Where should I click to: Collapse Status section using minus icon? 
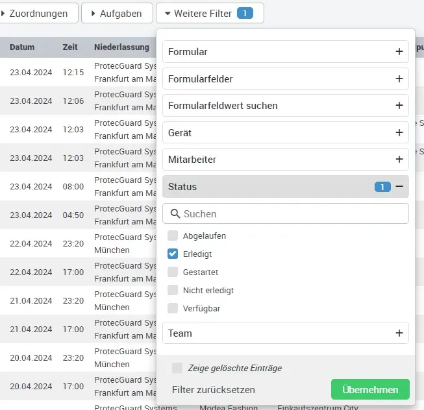click(399, 187)
